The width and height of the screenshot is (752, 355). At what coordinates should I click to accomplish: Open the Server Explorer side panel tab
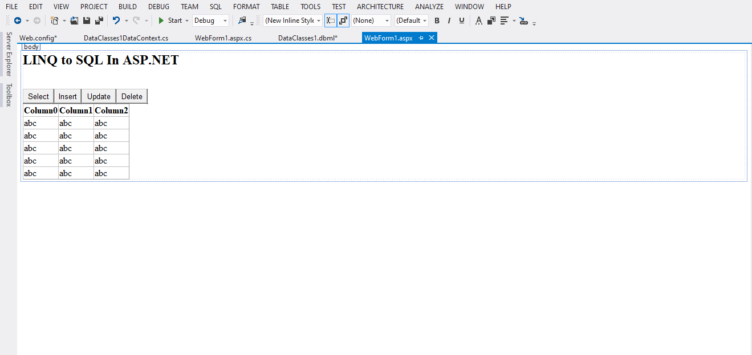(x=8, y=54)
